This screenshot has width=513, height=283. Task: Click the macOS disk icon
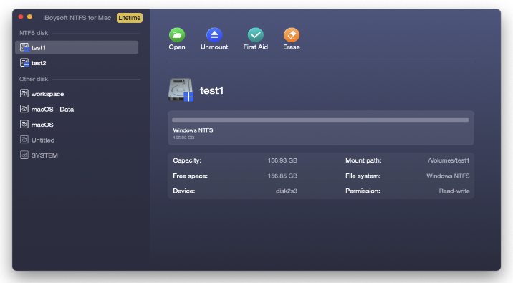[24, 125]
